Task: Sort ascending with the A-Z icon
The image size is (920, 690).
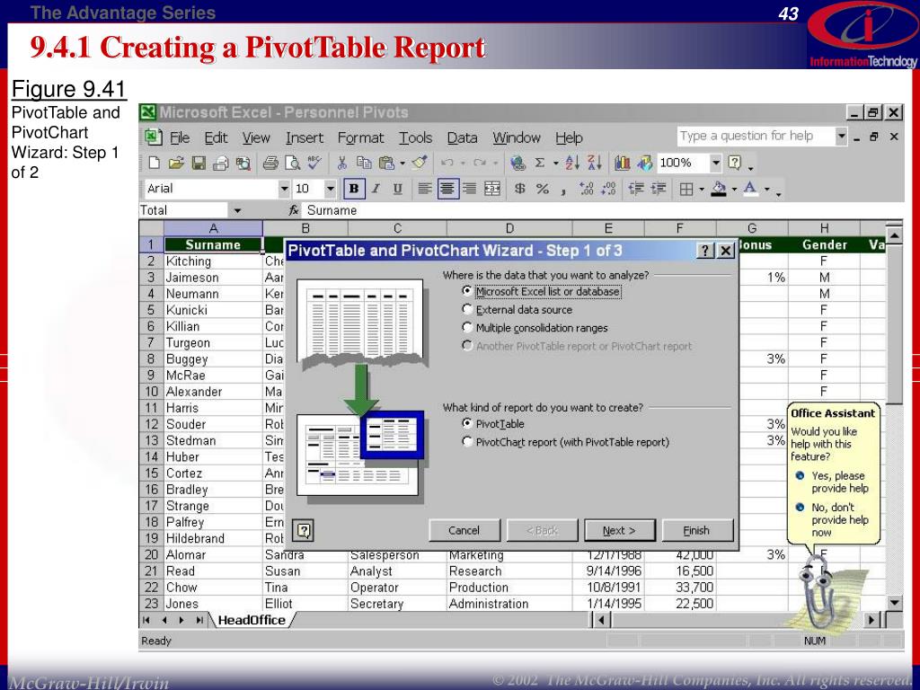Action: [x=572, y=164]
